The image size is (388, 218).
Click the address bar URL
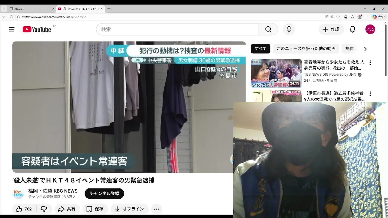54,17
